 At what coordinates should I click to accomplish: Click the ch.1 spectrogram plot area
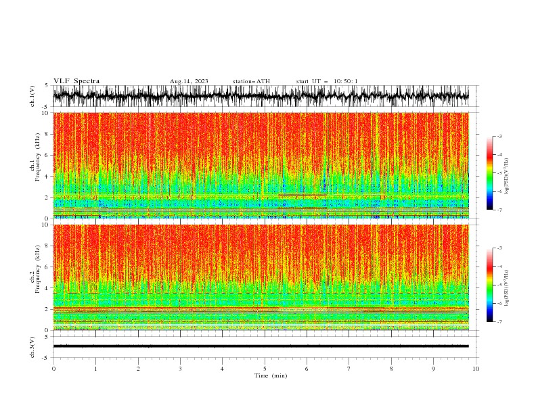click(261, 165)
